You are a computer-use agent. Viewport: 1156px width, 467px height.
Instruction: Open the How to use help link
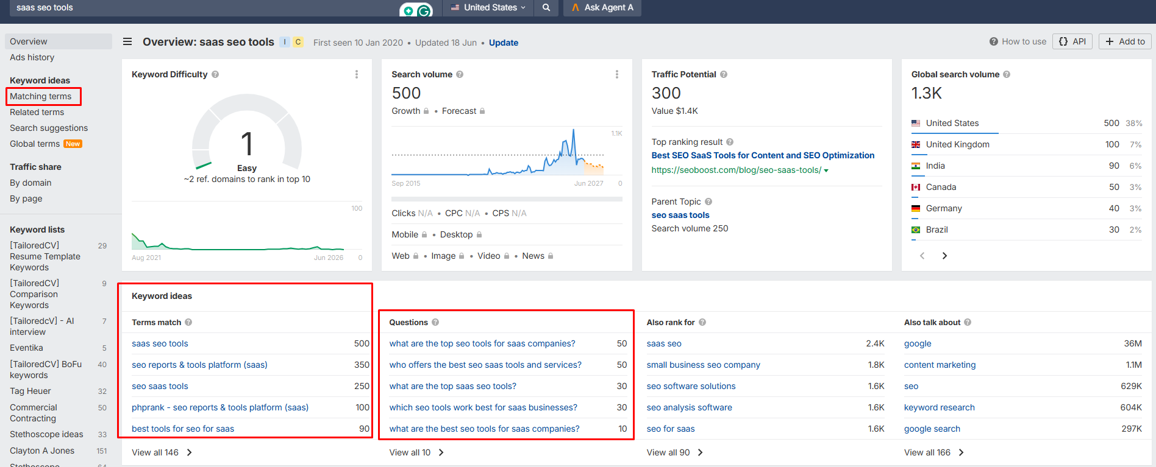[x=1018, y=41]
